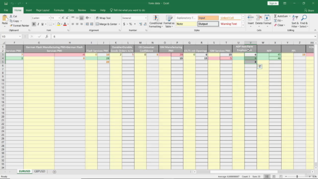Add a new sheet with plus button

pos(54,172)
